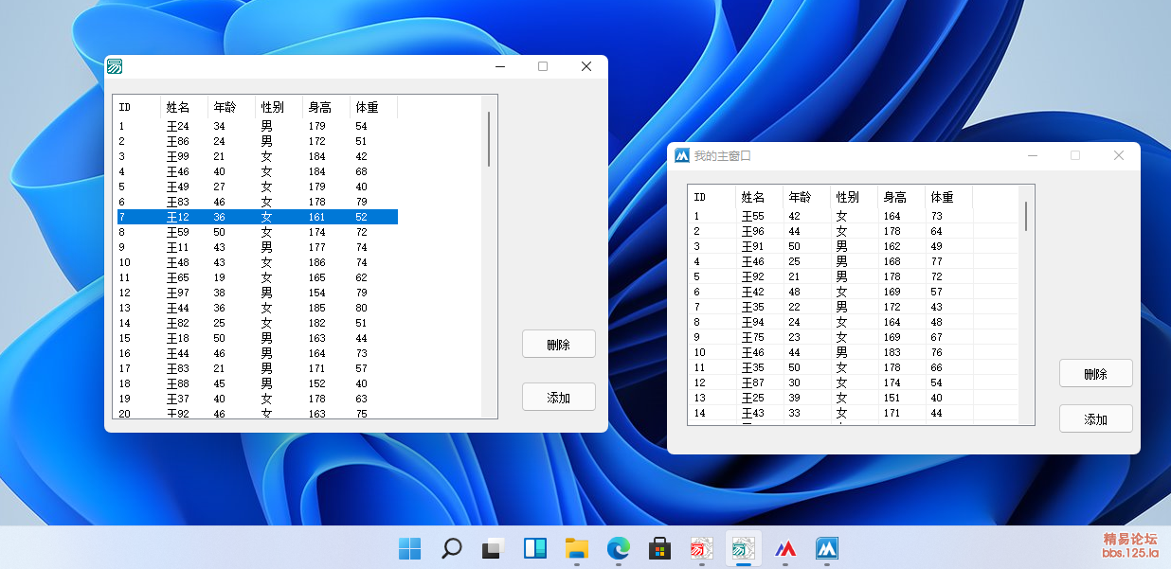
Task: Select row 王43 in 我的主窗口
Action: tap(831, 413)
